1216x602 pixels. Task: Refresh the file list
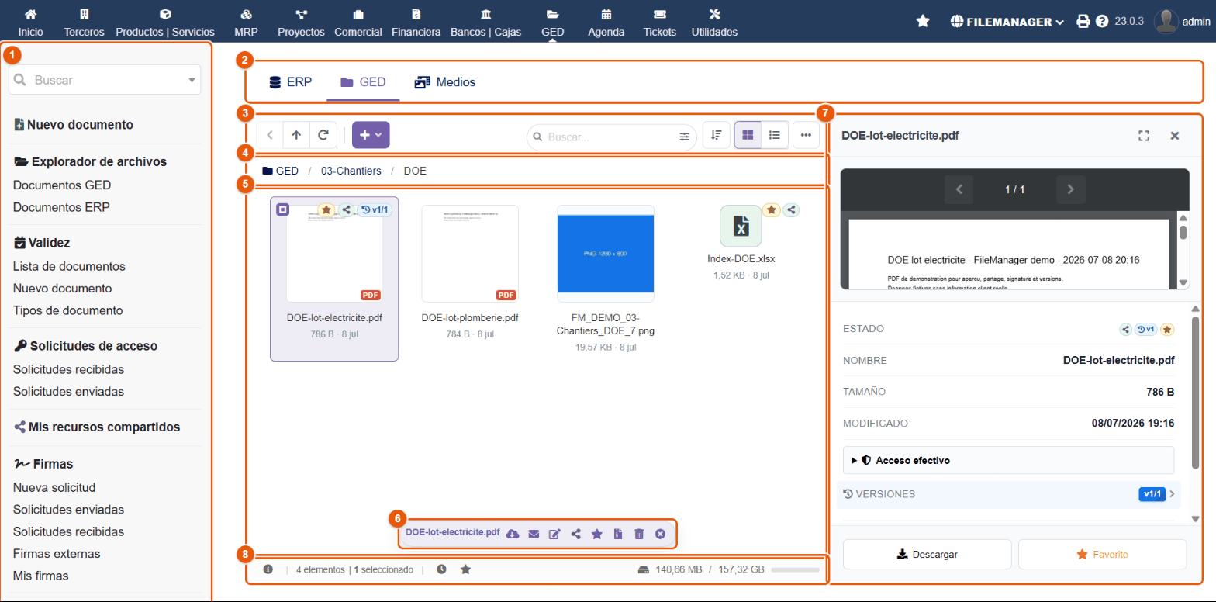pos(323,135)
